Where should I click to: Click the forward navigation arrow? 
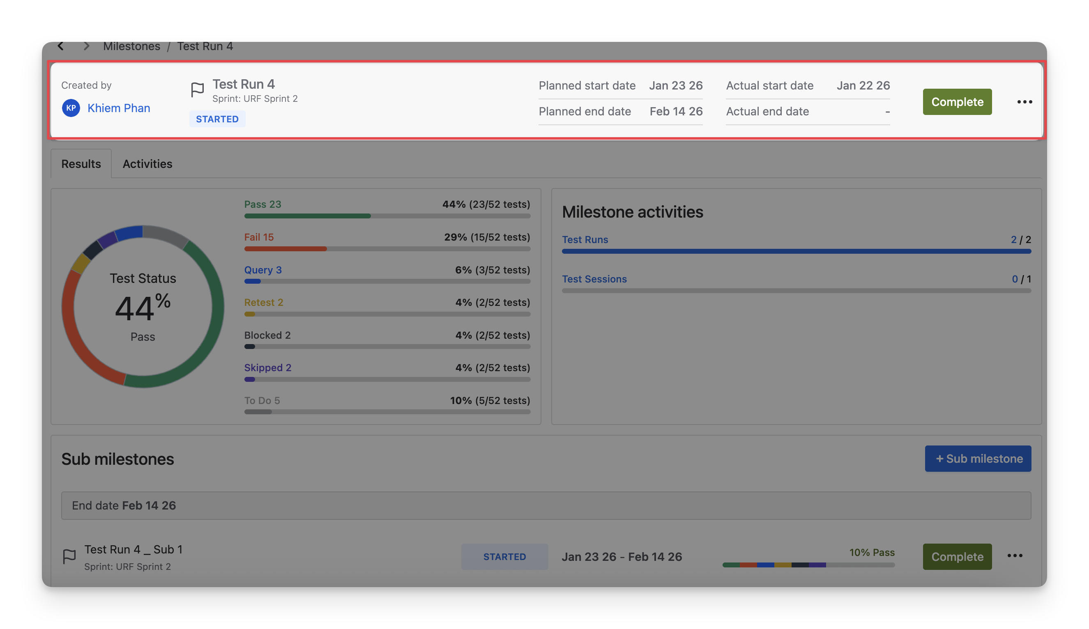(x=86, y=46)
